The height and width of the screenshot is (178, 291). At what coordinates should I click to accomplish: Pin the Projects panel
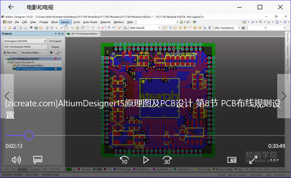click(59, 34)
